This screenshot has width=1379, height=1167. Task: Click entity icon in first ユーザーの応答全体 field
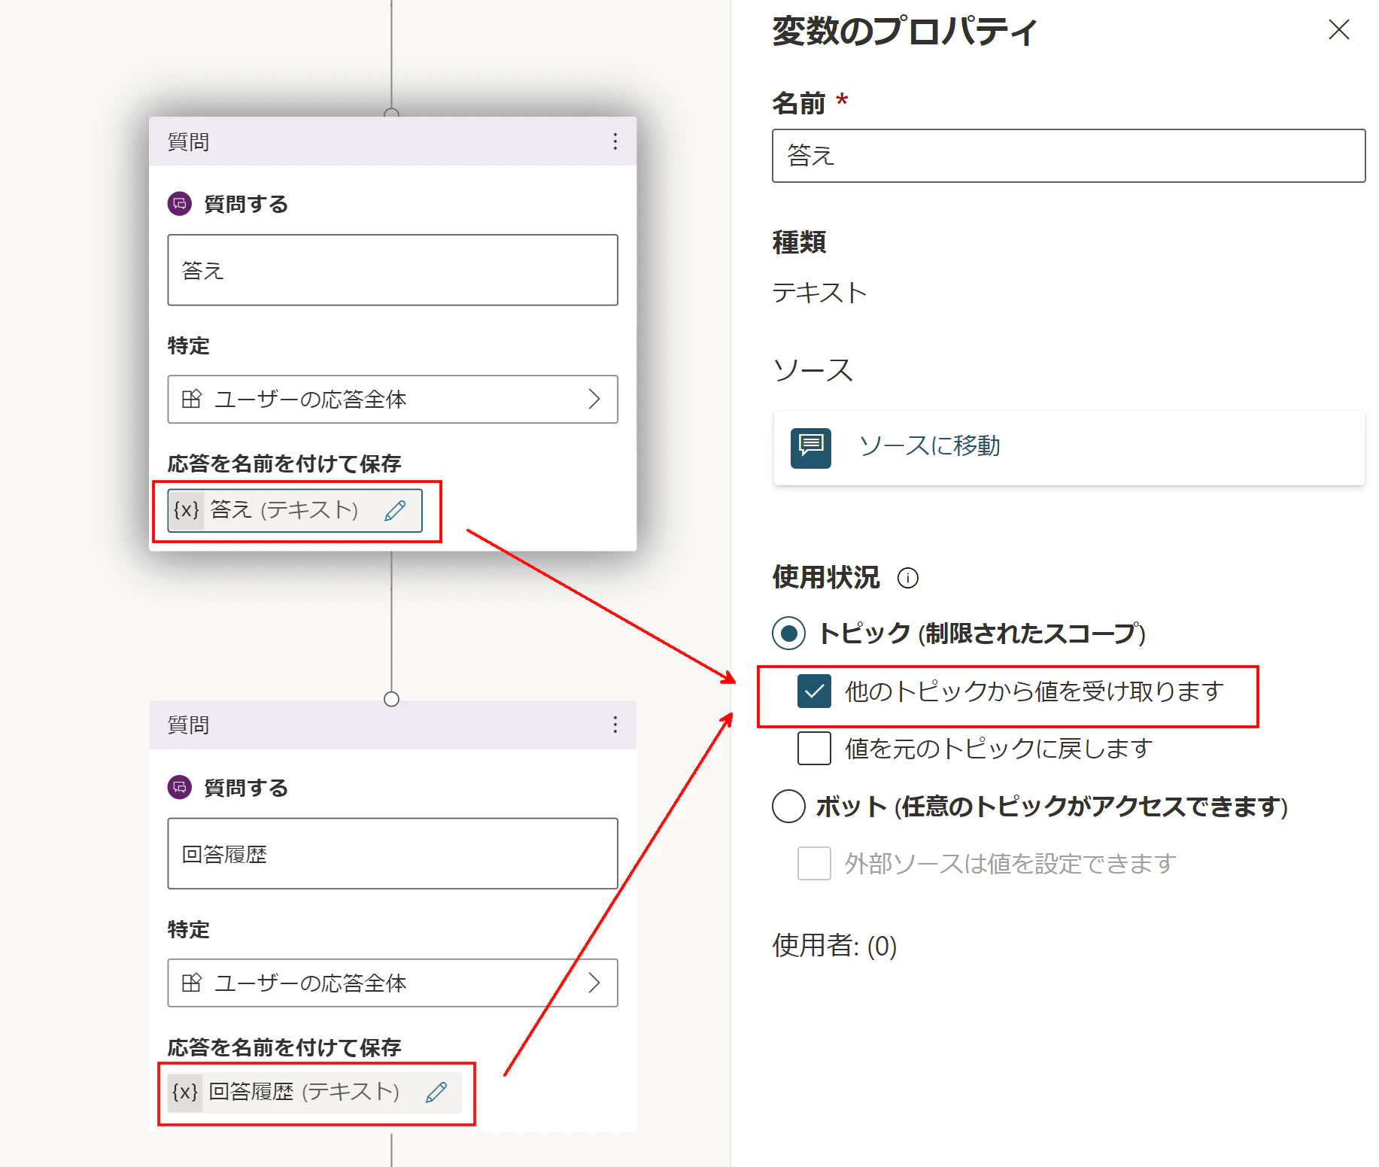coord(192,399)
